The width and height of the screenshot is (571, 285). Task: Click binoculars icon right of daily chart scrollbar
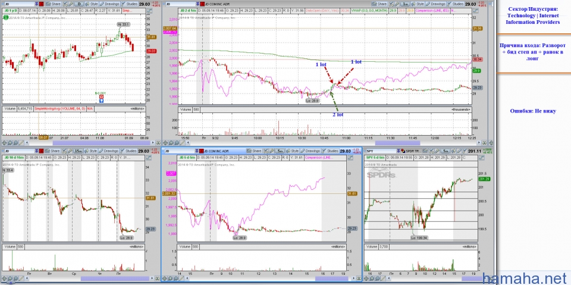[158, 143]
